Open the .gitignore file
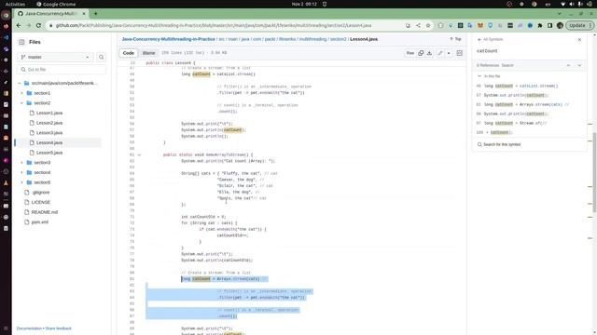The image size is (597, 335). click(41, 193)
